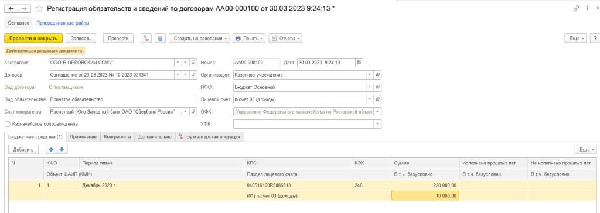
Task: Expand the ИФО dropdown list
Action: click(x=370, y=88)
